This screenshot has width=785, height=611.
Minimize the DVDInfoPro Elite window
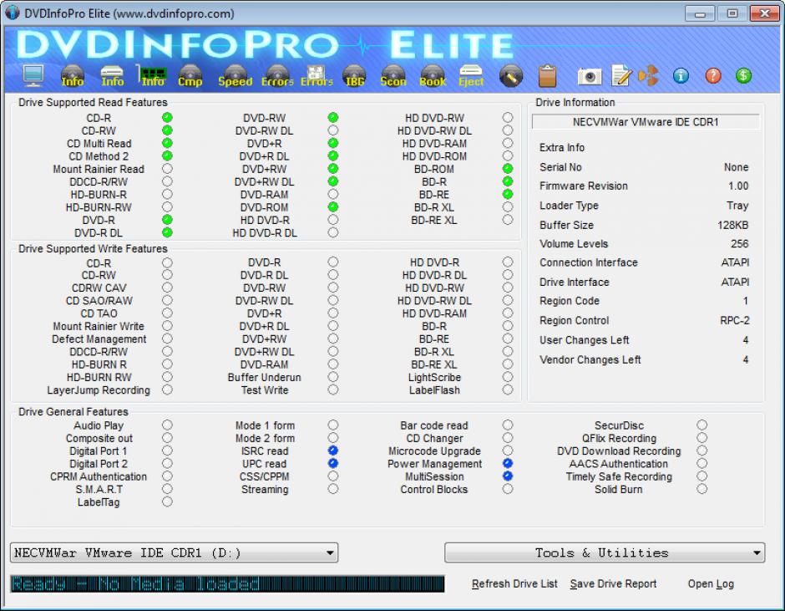coord(699,13)
